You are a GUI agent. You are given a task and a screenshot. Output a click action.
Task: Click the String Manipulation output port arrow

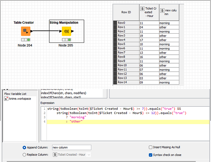pos(73,31)
